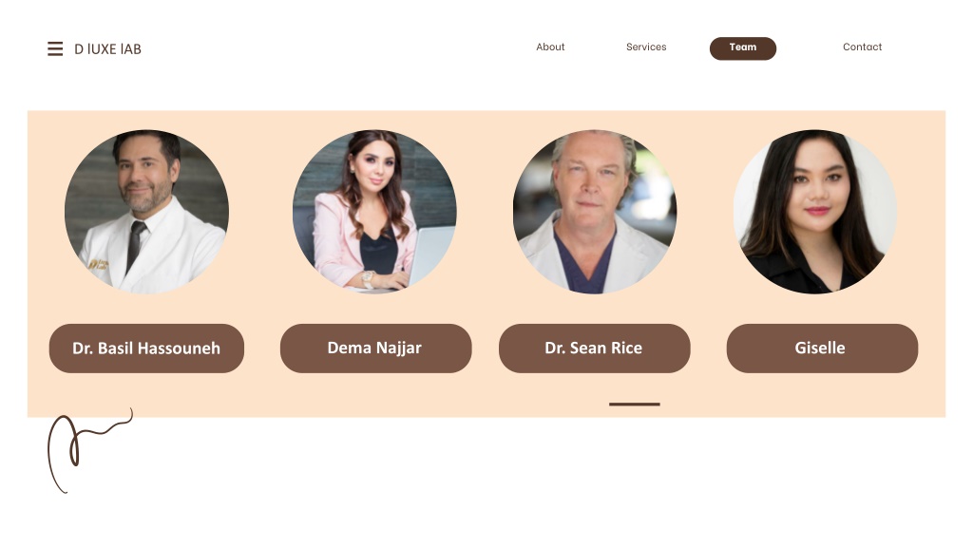973x547 pixels.
Task: Click the D LUXE LAB logo text
Action: click(108, 49)
